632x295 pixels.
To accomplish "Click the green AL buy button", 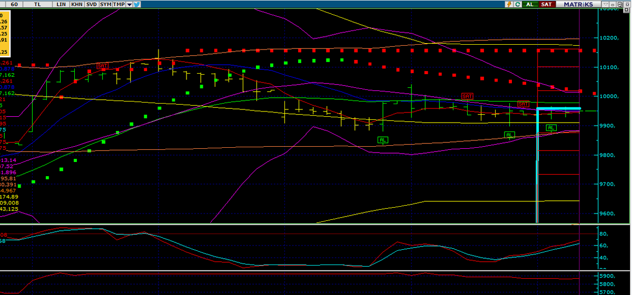I will coord(530,4).
